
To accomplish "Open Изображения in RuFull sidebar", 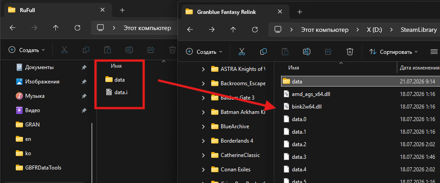I will [42, 82].
